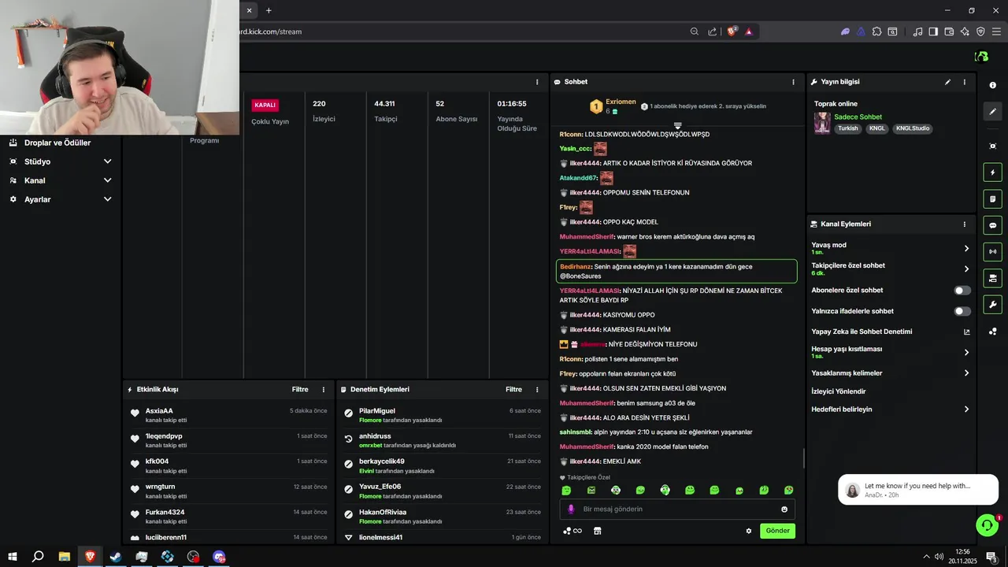
Task: Open a new browser tab
Action: pos(269,10)
